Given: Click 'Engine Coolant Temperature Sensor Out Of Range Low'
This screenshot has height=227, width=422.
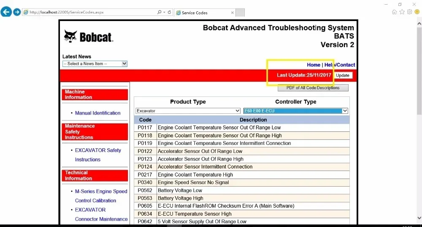Looking at the screenshot, I should click(219, 128).
